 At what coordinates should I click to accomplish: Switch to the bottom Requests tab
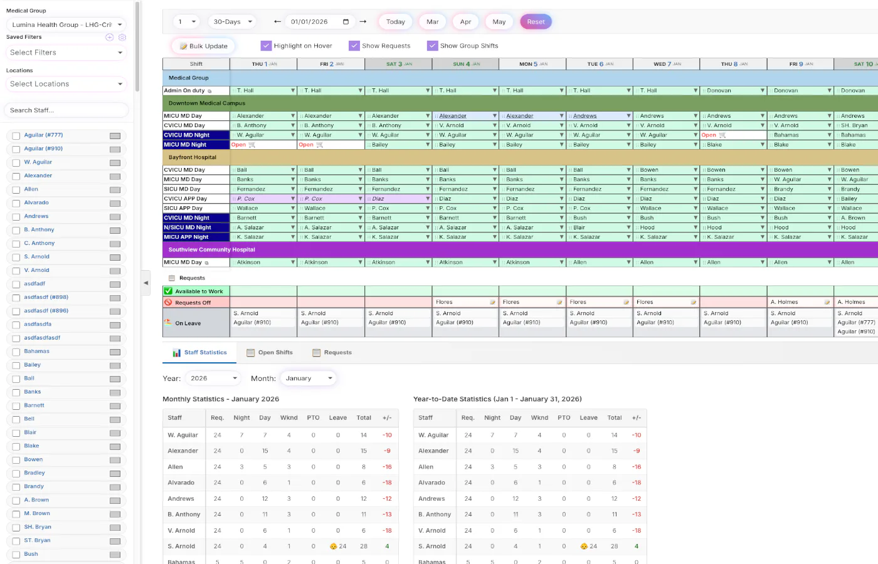point(332,353)
